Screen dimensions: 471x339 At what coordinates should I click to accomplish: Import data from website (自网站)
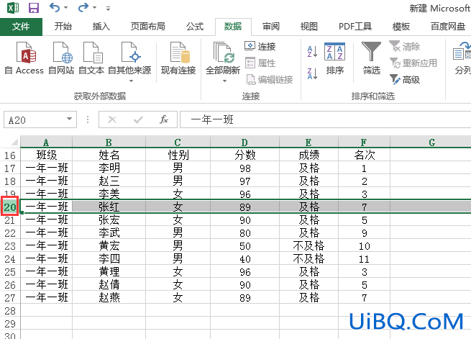point(61,58)
